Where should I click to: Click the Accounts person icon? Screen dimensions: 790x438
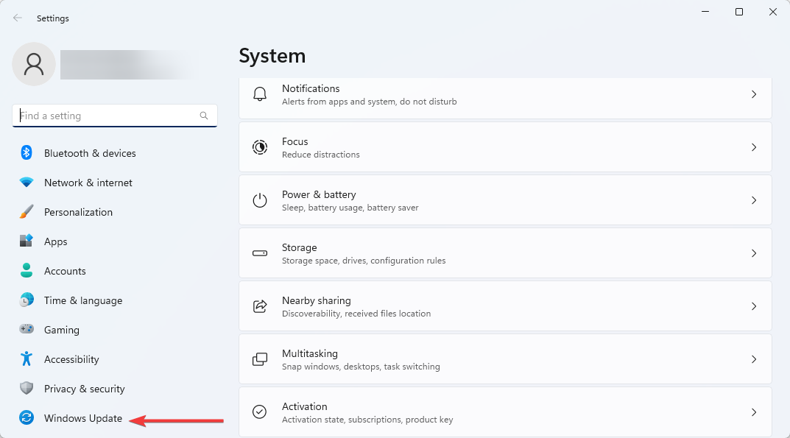coord(27,271)
